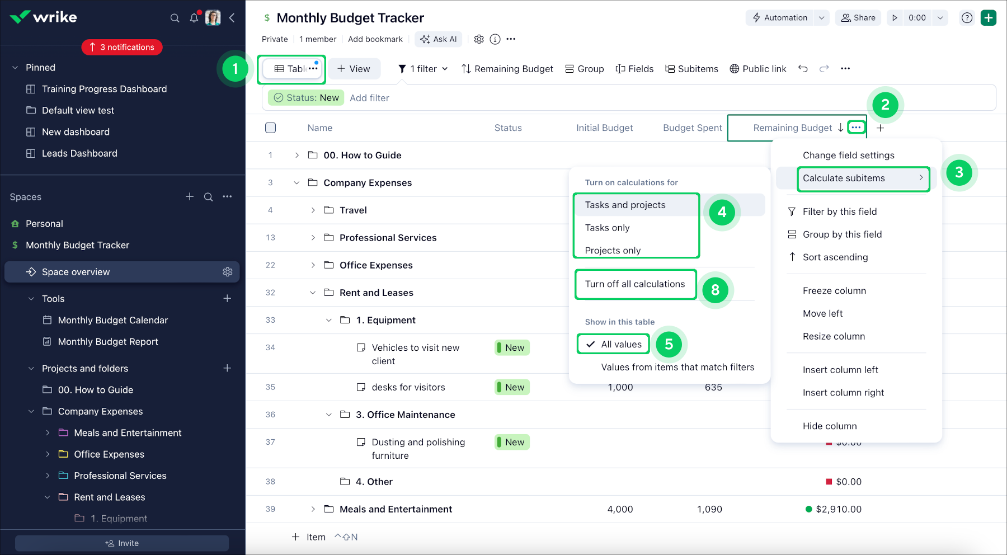Screen dimensions: 1007x555
Task: Click the undo arrow in toolbar
Action: [803, 69]
